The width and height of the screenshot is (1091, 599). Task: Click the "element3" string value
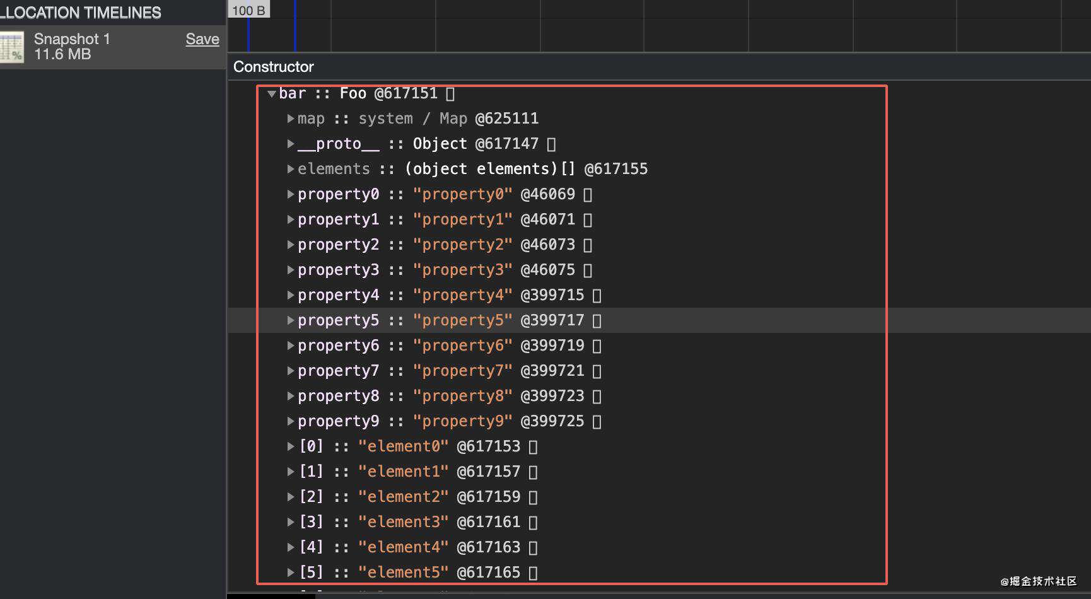click(x=403, y=522)
